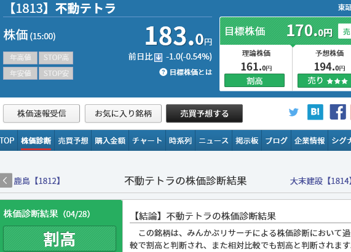
Task: Open 購入金額 tab
Action: click(110, 140)
